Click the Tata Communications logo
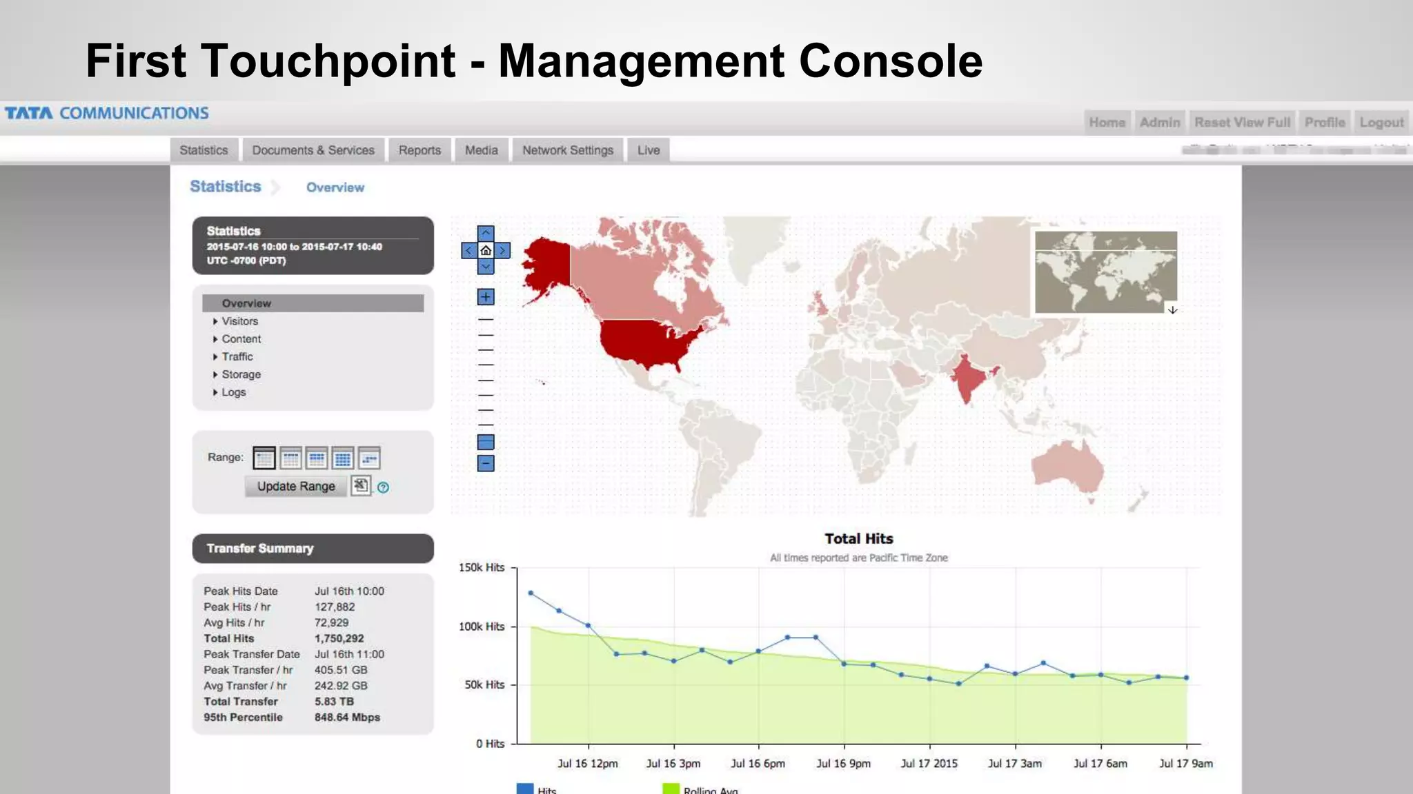Screen dimensions: 1413x794 click(107, 113)
